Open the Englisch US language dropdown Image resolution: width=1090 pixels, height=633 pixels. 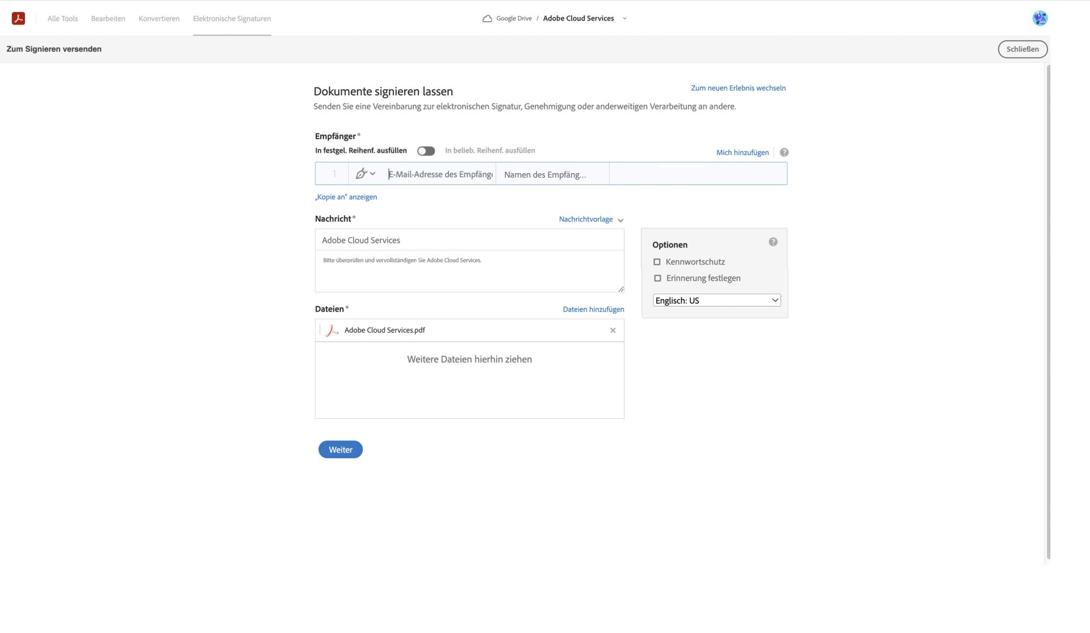(716, 300)
